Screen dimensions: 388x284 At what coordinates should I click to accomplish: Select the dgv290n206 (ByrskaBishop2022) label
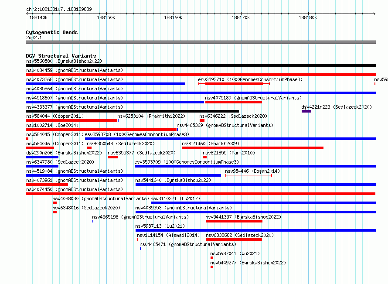[x=64, y=153]
